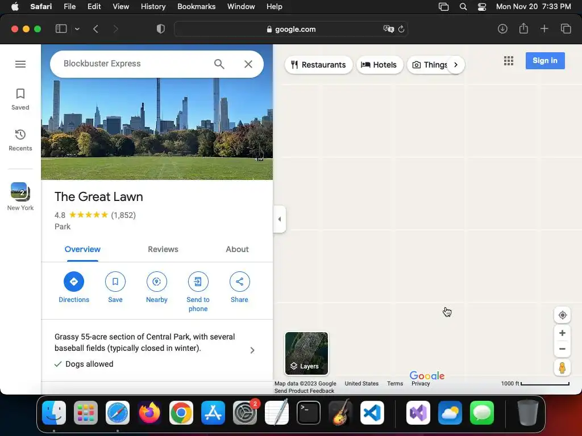Switch to the Reviews tab
This screenshot has height=436, width=582.
point(163,250)
